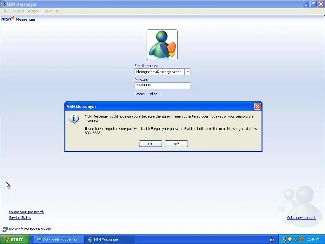This screenshot has width=325, height=244.
Task: Follow the 'Forgot your password?' link
Action: 27,212
